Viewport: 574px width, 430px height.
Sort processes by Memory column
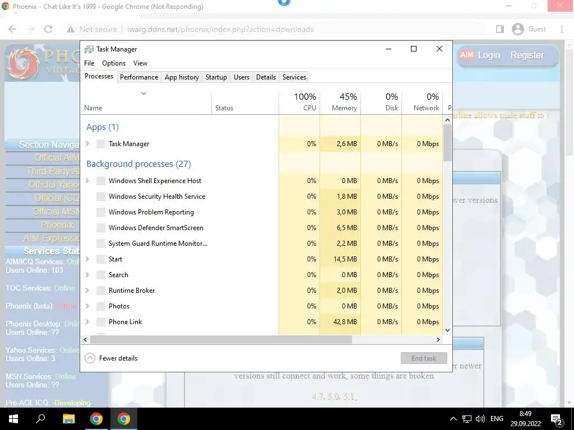coord(340,102)
